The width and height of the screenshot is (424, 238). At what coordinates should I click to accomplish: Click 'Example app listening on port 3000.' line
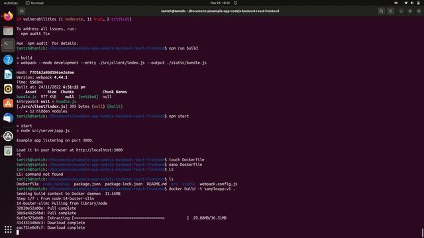click(55, 140)
